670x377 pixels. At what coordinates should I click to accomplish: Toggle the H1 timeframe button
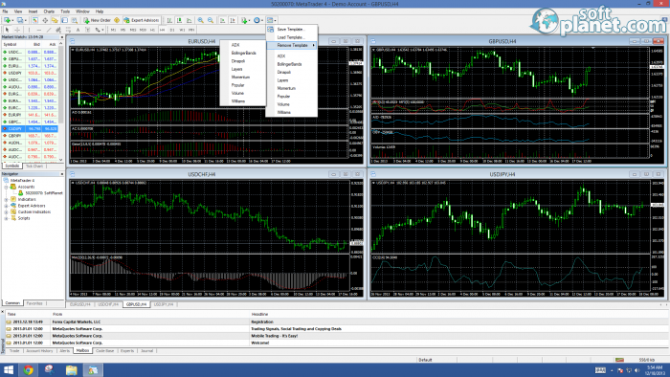point(152,30)
